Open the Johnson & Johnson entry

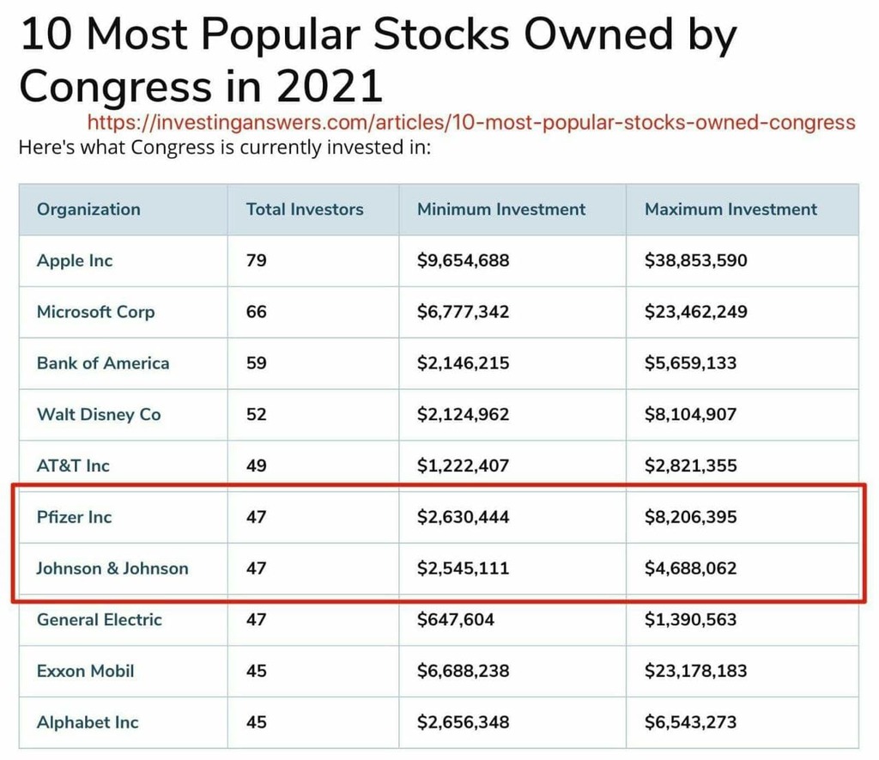(112, 568)
